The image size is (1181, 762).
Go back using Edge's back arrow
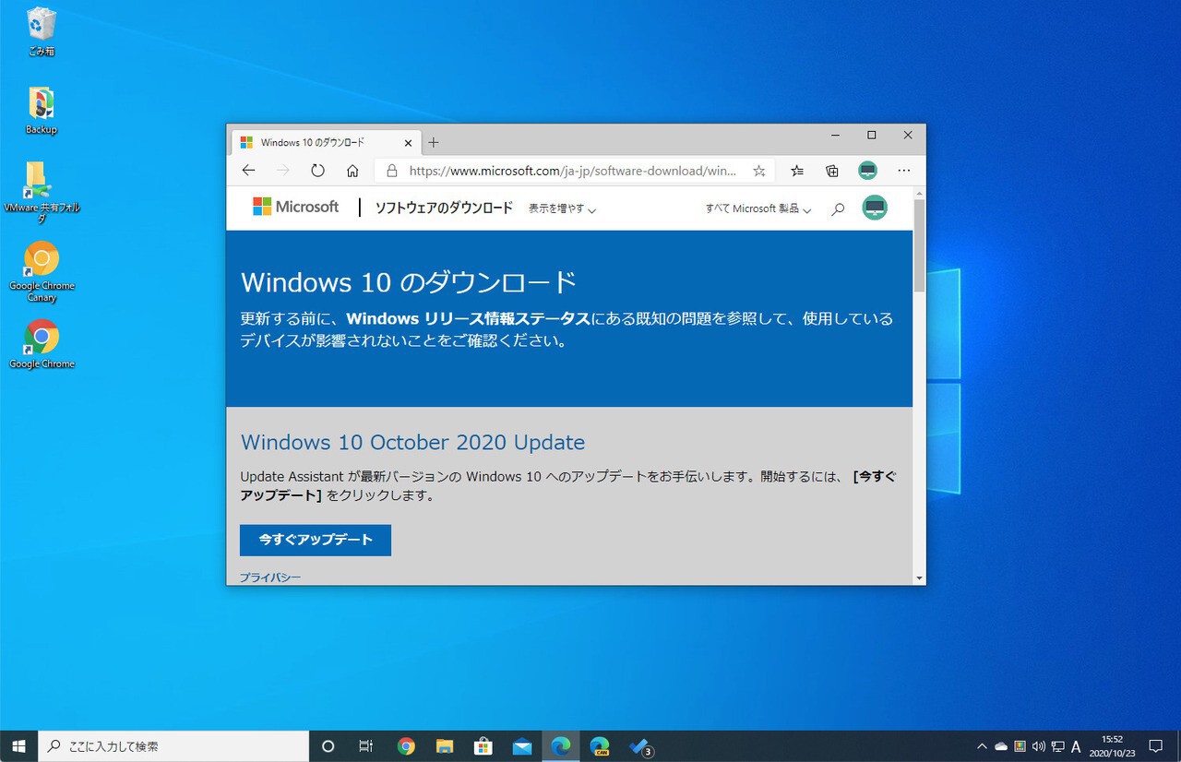pyautogui.click(x=248, y=171)
